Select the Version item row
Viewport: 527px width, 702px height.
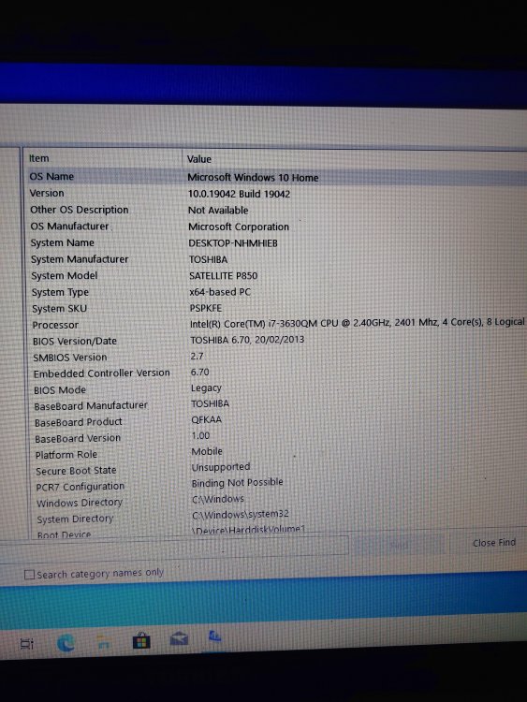pyautogui.click(x=47, y=193)
